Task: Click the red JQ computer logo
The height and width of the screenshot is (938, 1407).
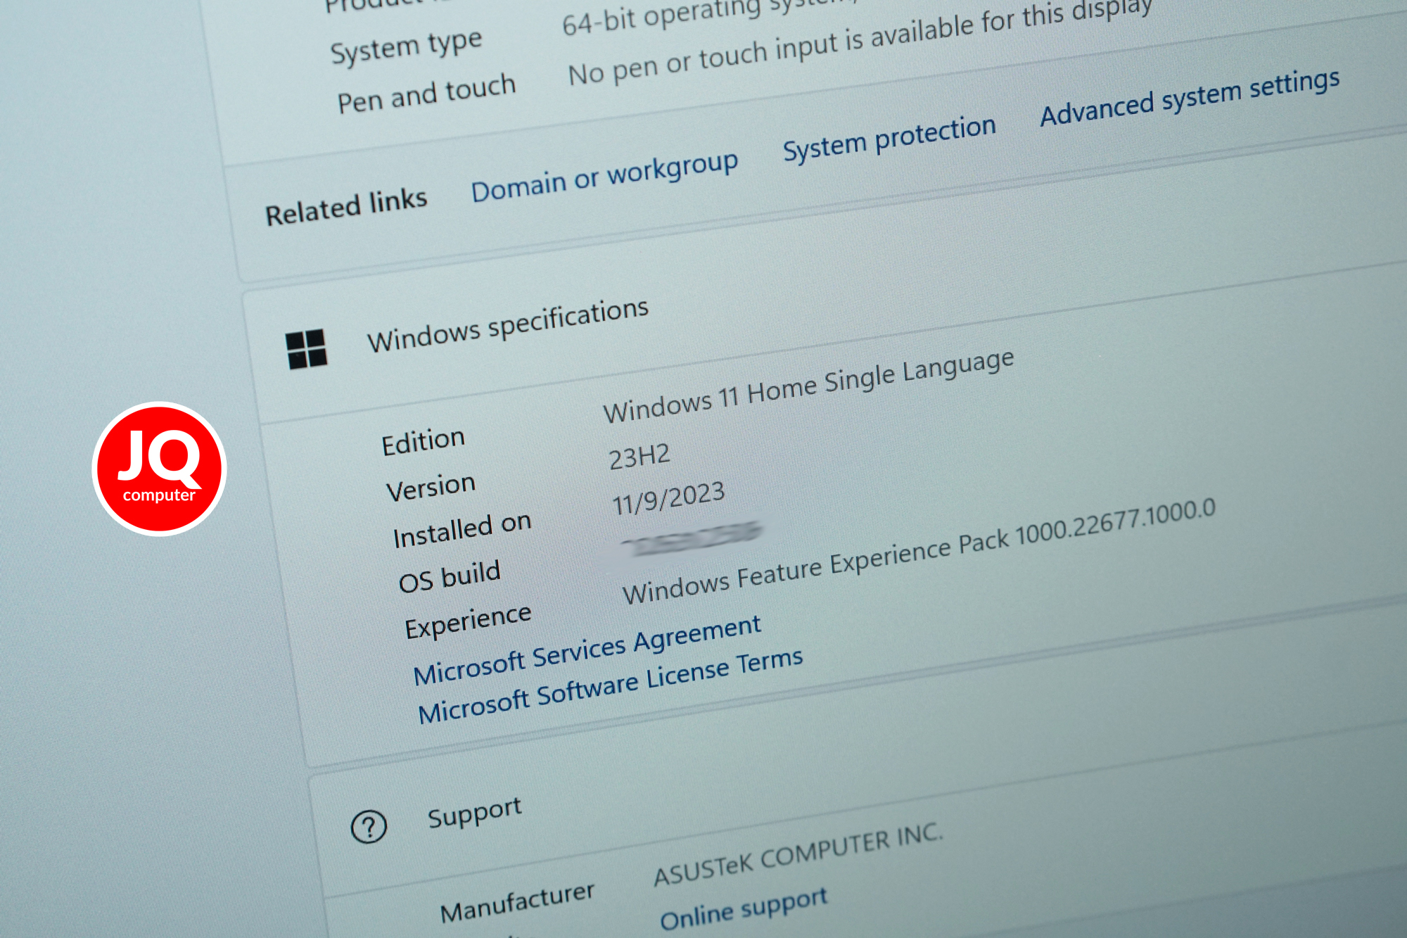Action: (x=159, y=469)
